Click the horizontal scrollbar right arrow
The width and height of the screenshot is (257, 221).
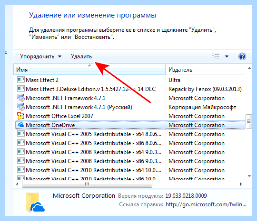click(241, 184)
